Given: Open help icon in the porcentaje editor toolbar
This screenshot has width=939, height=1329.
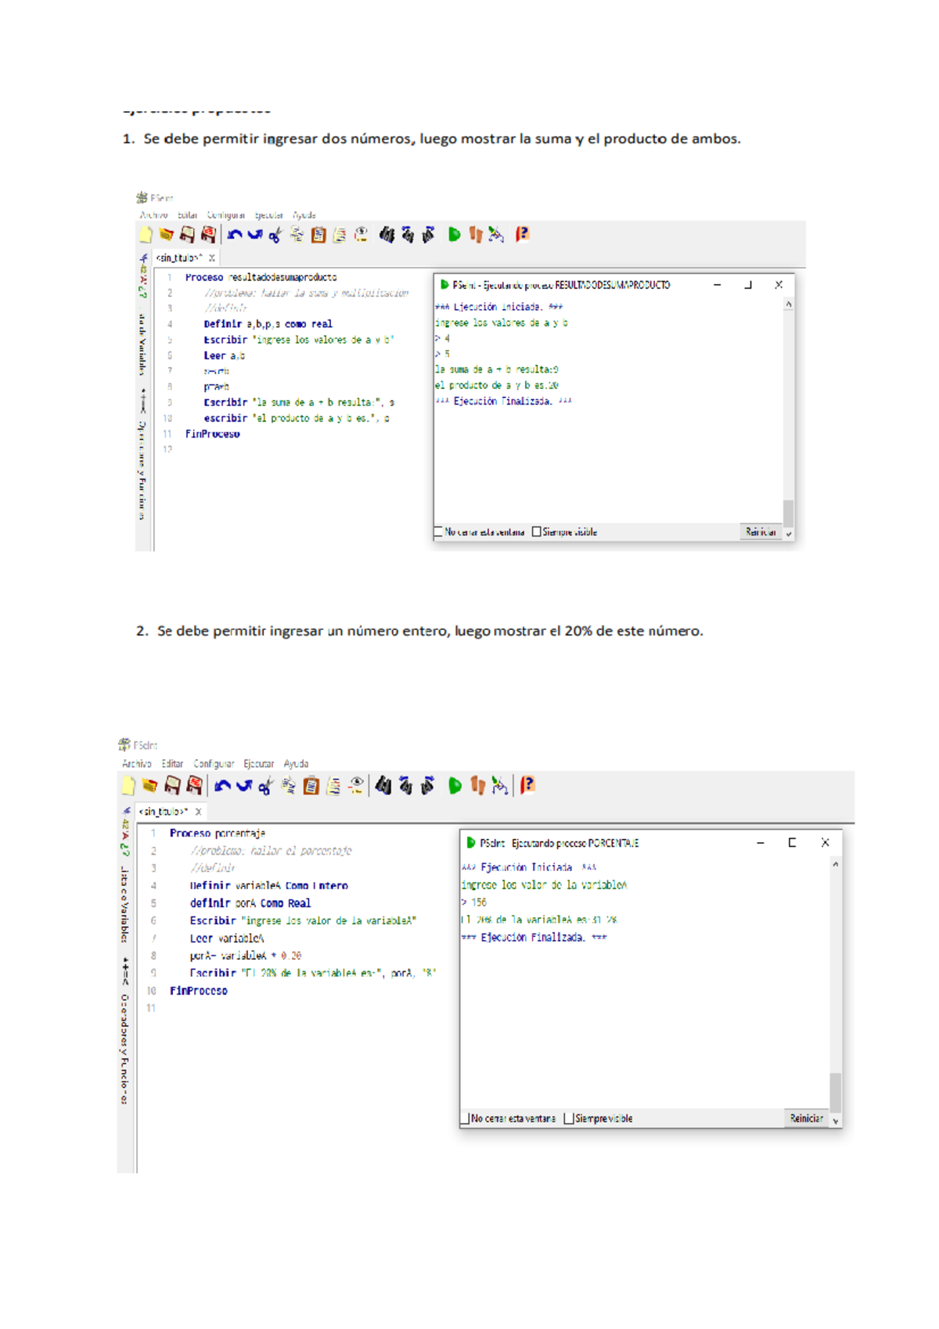Looking at the screenshot, I should click(x=528, y=785).
